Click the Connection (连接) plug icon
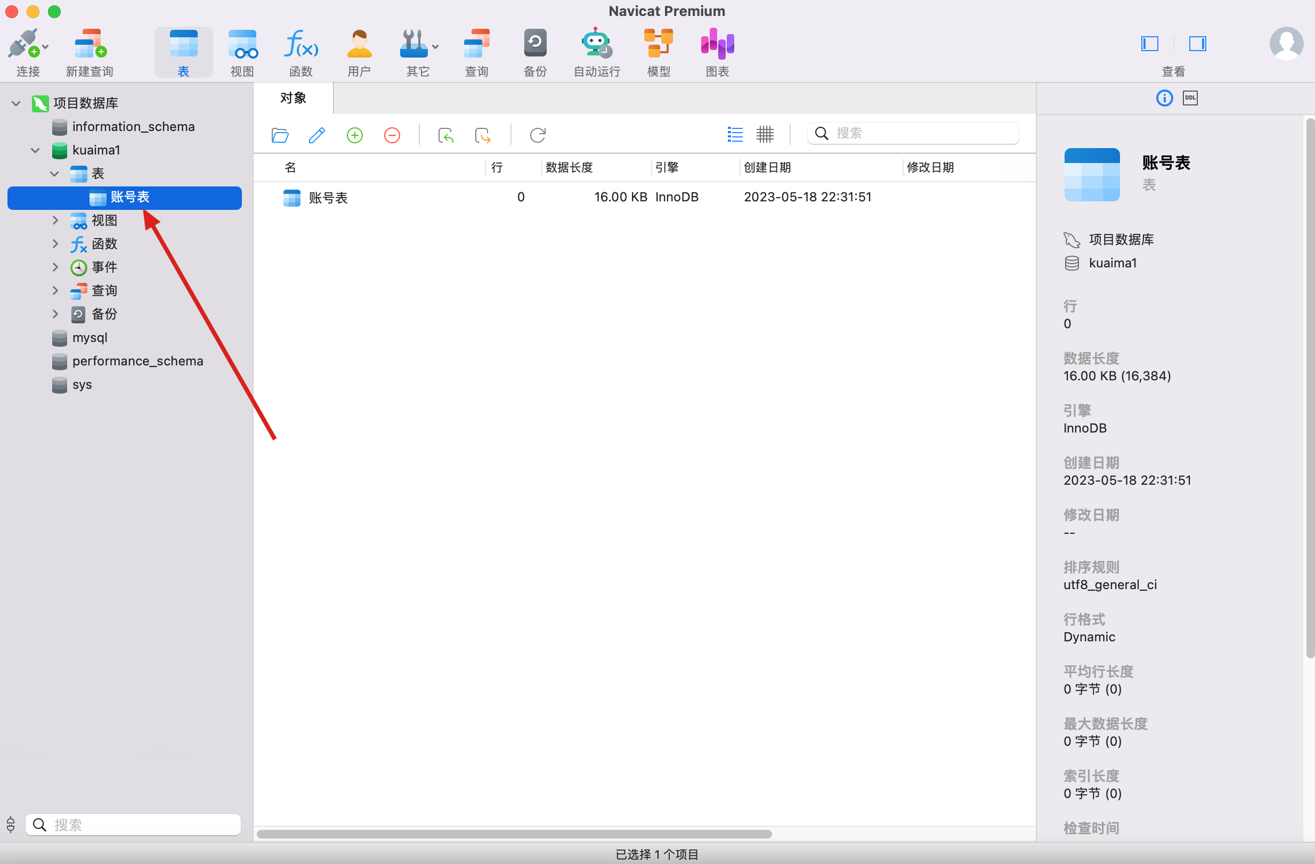Image resolution: width=1315 pixels, height=864 pixels. click(x=23, y=43)
